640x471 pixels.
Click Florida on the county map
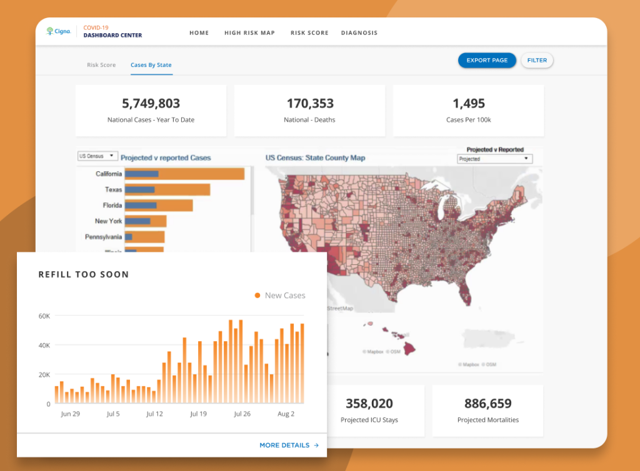point(464,294)
